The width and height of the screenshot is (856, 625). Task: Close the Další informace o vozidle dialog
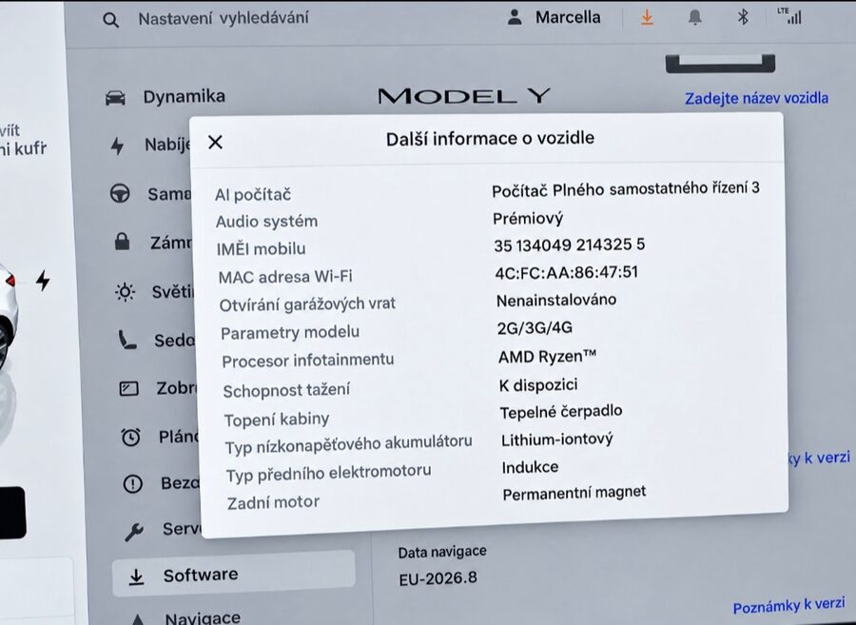tap(216, 143)
